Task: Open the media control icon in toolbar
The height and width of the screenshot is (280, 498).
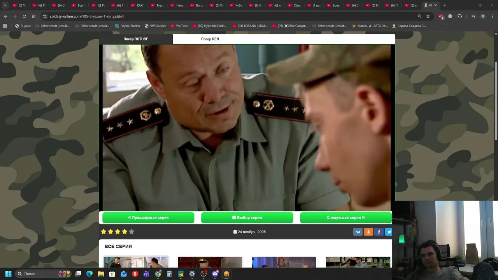Action: pyautogui.click(x=473, y=16)
